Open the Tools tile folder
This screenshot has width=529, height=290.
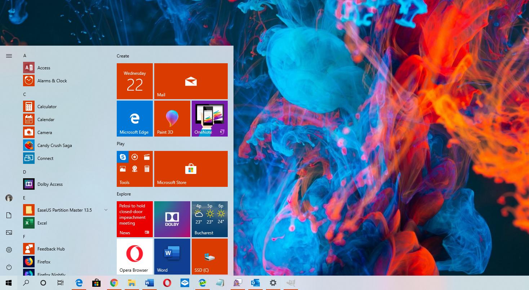pyautogui.click(x=135, y=169)
